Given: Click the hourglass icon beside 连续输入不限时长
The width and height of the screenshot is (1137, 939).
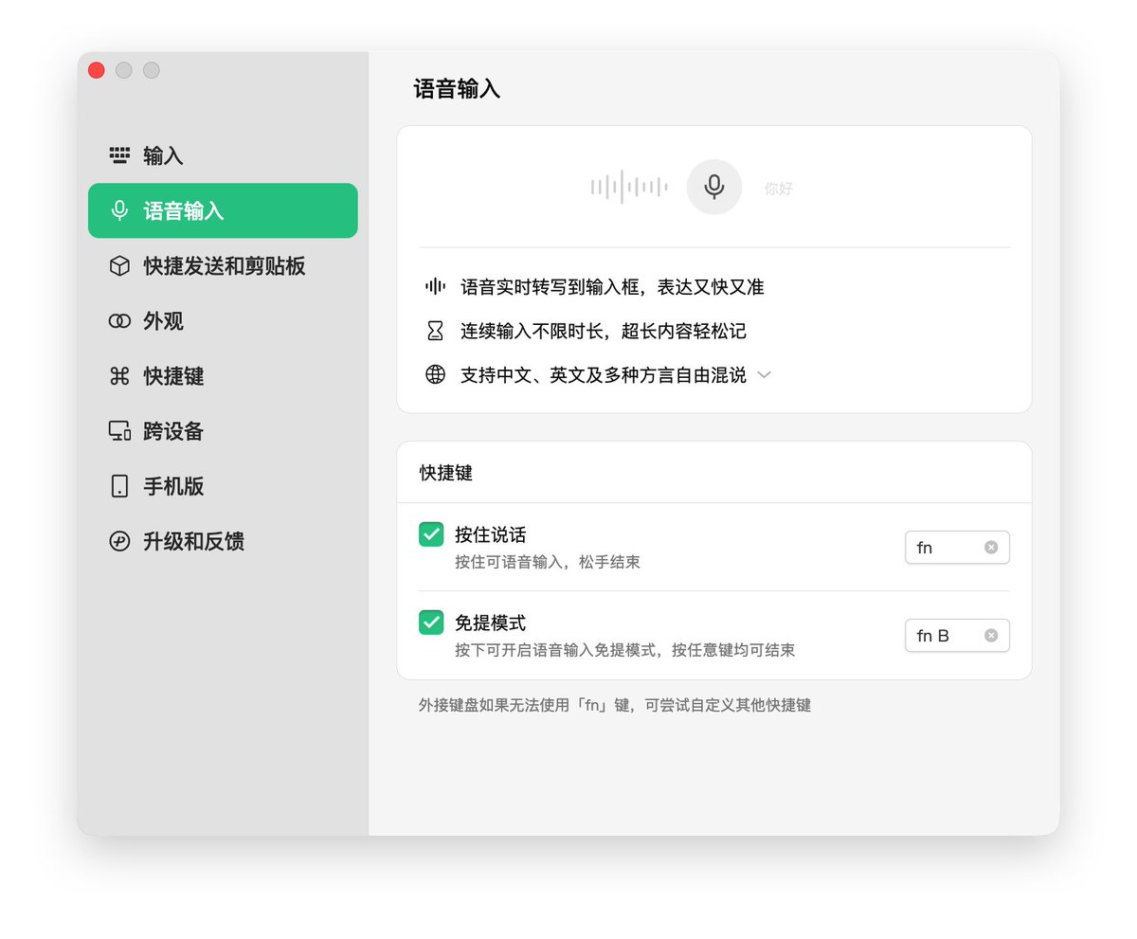Looking at the screenshot, I should tap(435, 331).
